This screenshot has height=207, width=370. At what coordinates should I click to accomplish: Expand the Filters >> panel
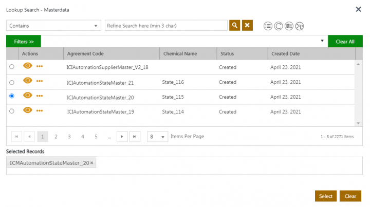click(24, 41)
